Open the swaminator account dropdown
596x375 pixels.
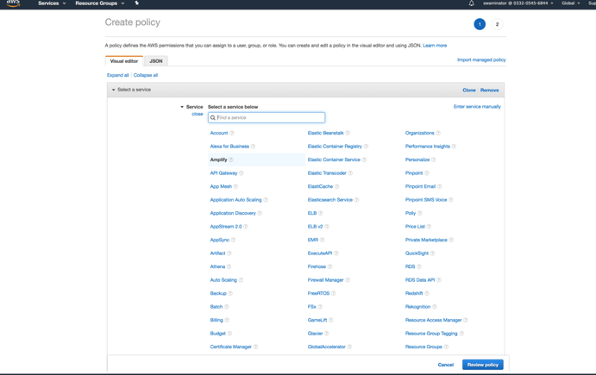pyautogui.click(x=518, y=3)
